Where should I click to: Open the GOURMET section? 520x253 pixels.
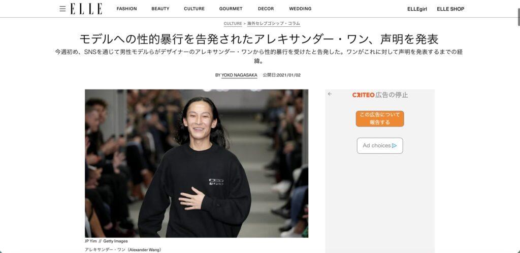(231, 9)
